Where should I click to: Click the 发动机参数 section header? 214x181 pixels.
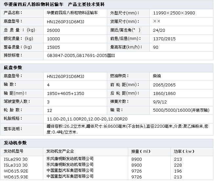coord(15,143)
